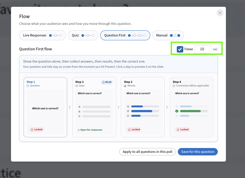Choose the Question First flow option

125,35
